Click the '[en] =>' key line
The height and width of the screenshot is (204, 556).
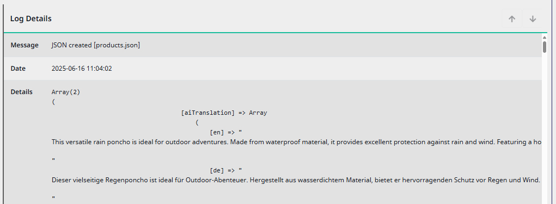[226, 132]
